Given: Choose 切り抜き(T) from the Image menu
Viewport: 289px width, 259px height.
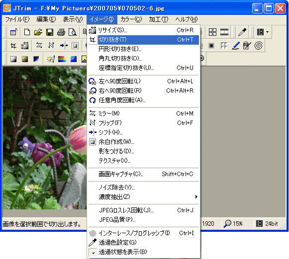Looking at the screenshot, I should coord(144,40).
